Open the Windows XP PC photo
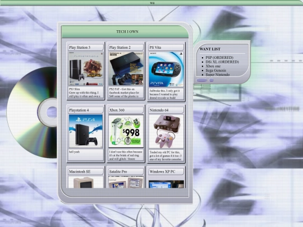 coord(166,184)
